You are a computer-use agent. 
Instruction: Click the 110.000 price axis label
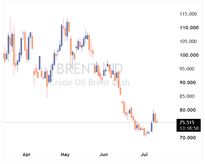[x=189, y=28]
